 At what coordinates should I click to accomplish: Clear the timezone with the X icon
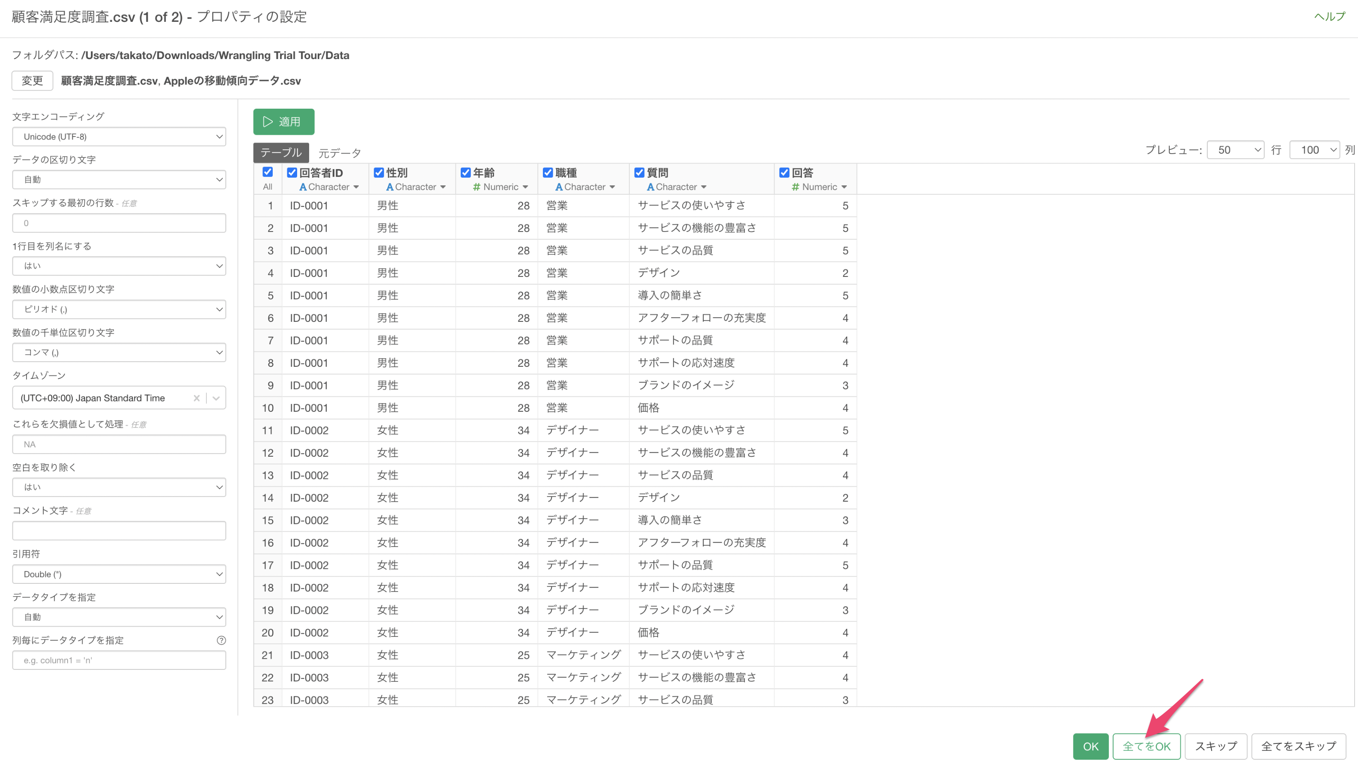197,398
